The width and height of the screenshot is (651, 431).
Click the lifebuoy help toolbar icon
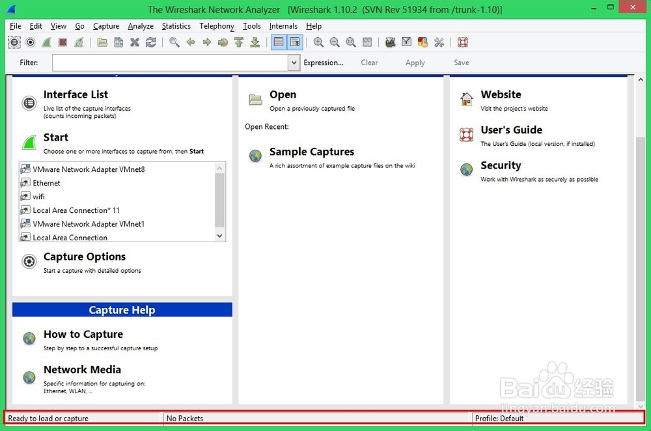click(x=462, y=42)
